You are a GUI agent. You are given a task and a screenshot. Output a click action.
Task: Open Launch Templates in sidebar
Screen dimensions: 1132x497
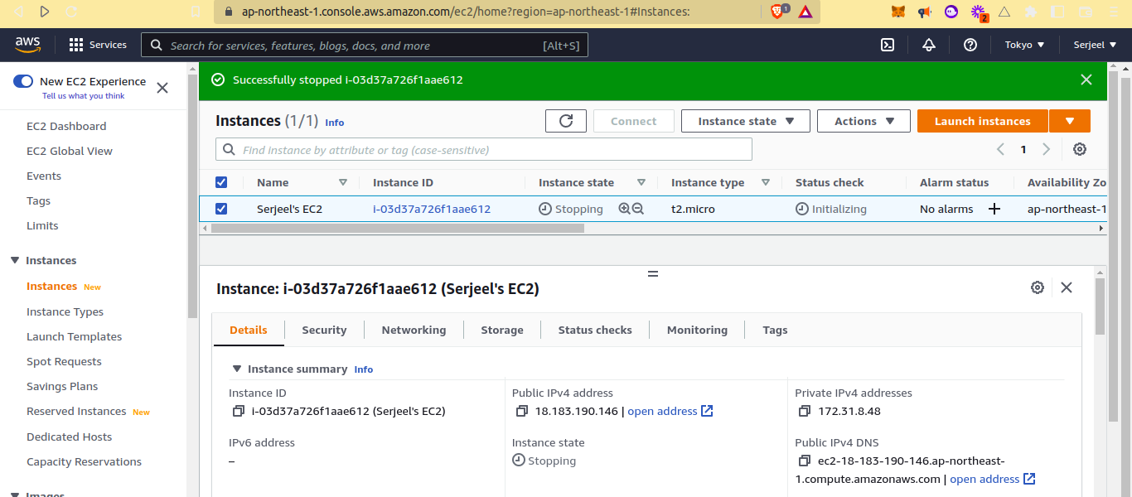click(x=74, y=336)
